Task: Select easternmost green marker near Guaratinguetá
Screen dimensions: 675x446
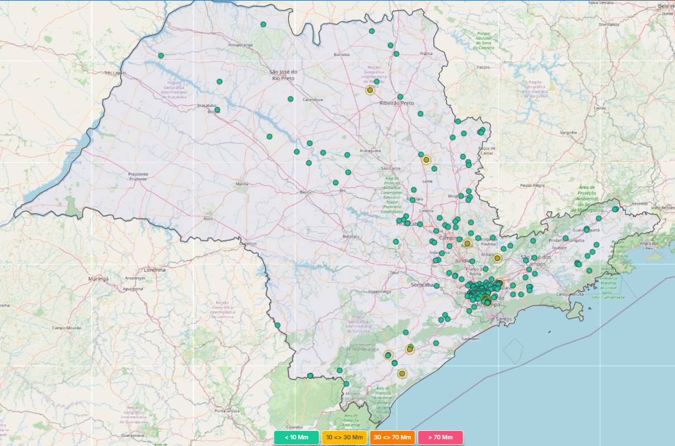Action: 615,210
